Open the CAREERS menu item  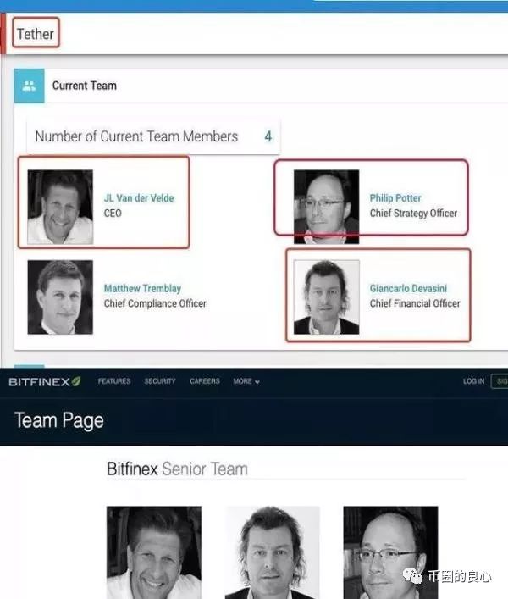(x=205, y=381)
